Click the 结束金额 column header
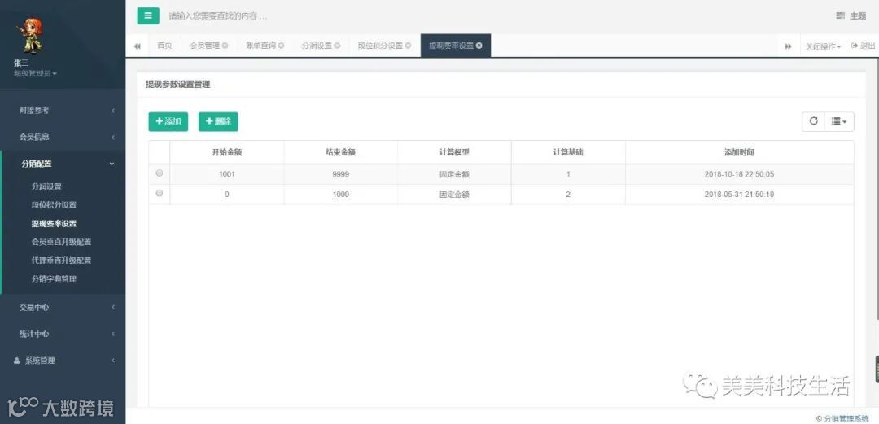The image size is (879, 424). click(x=341, y=152)
